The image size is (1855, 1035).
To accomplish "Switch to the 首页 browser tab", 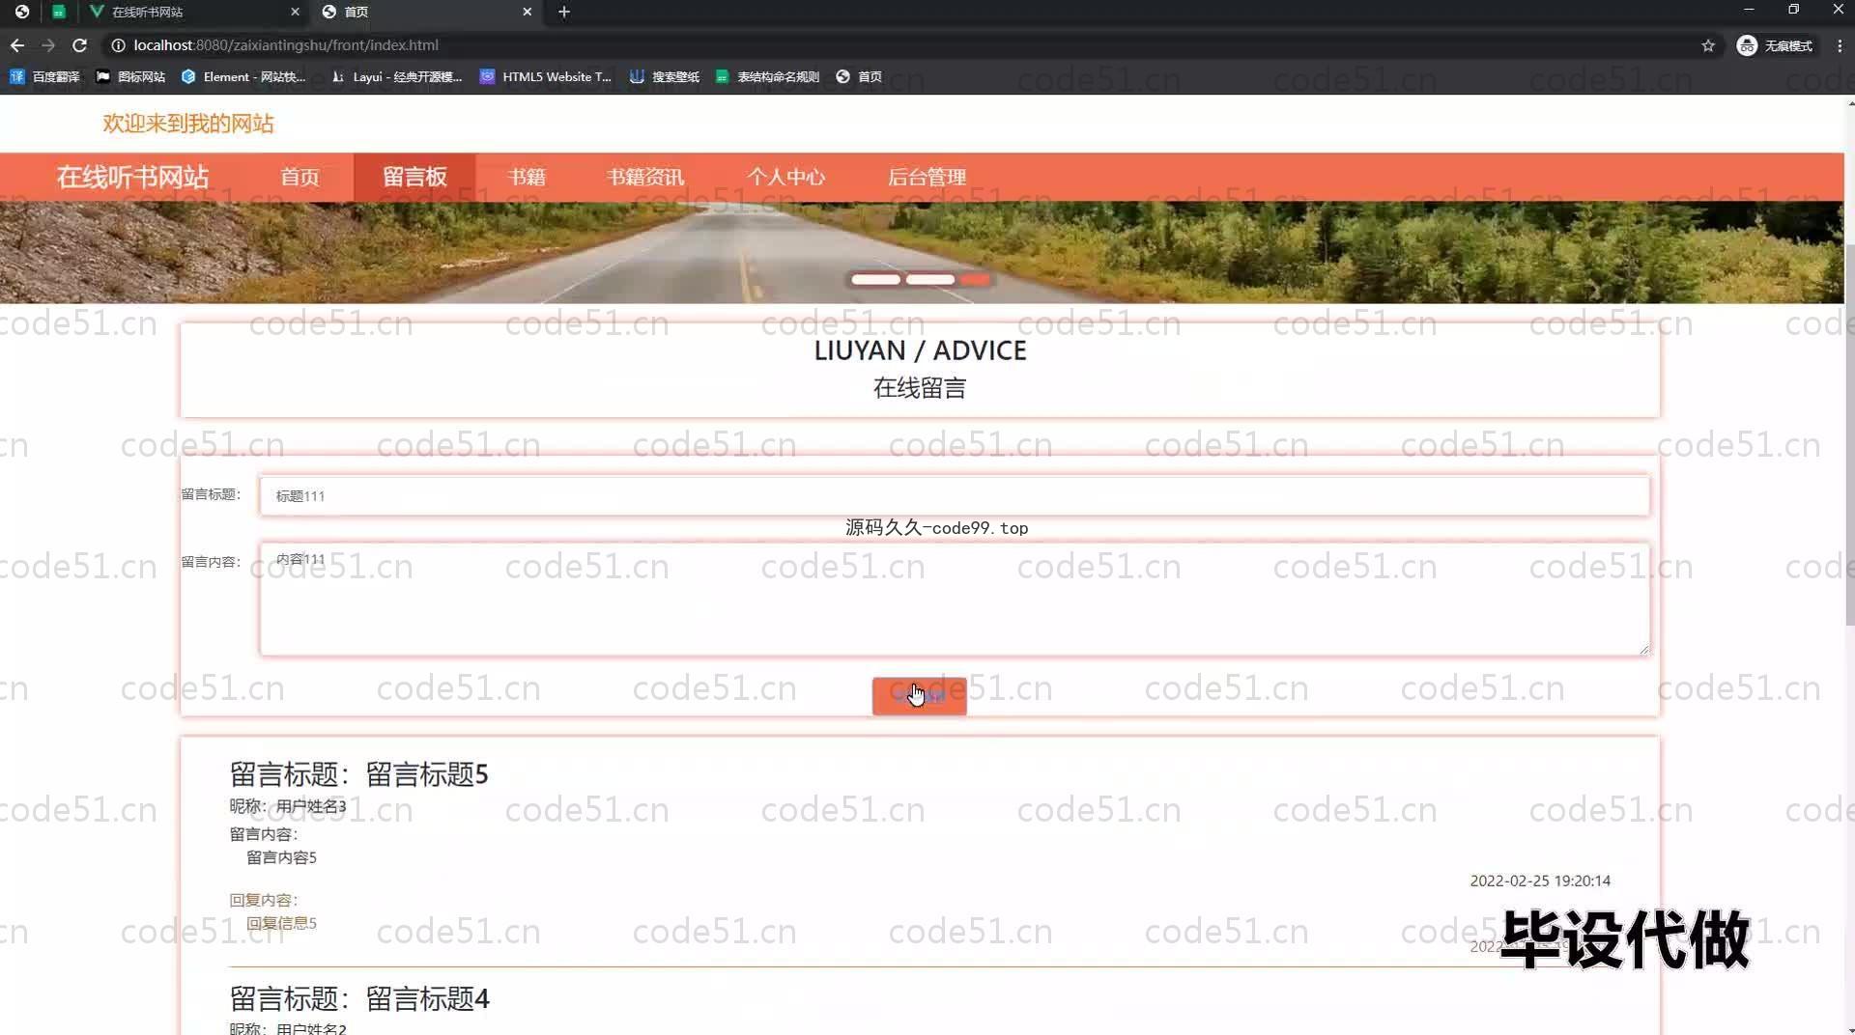I will point(425,12).
